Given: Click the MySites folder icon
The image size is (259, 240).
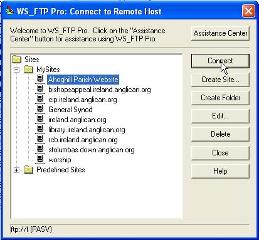Looking at the screenshot, I should click(29, 70).
